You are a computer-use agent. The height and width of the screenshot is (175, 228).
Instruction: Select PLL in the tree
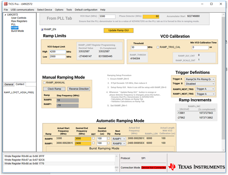coord(13,24)
